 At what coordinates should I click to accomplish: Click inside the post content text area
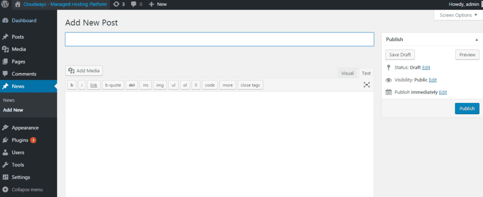coord(220,144)
